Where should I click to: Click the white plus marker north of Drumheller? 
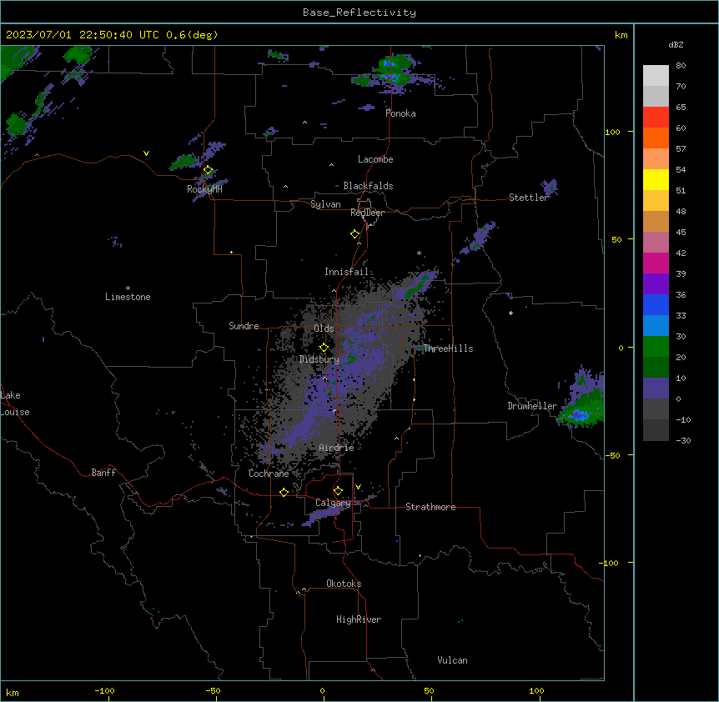click(x=510, y=313)
